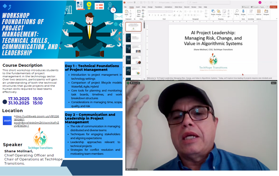This screenshot has height=176, width=279.
Task: Open the font color dropdown arrow
Action: (181, 15)
